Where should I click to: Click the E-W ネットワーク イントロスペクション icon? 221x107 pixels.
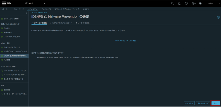2,71
